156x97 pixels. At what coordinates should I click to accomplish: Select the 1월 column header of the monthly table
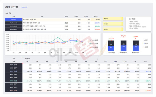click(27, 62)
